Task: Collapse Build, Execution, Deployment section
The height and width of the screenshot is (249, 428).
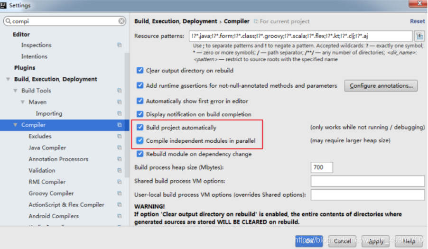Action: 8,79
